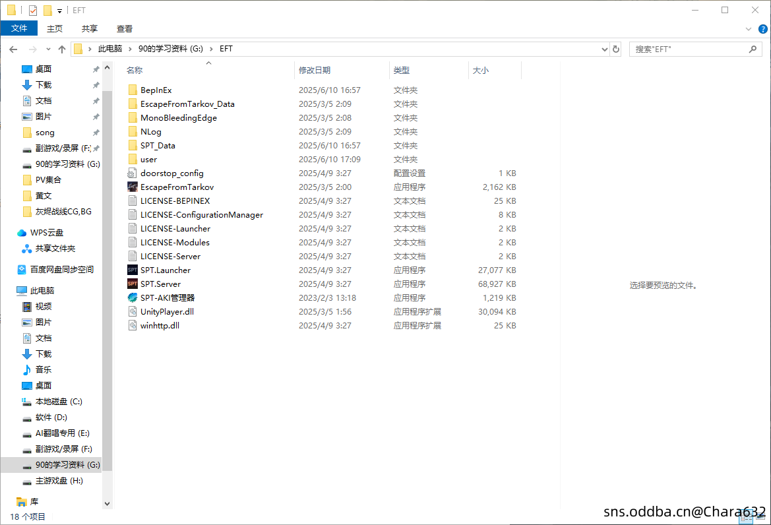Select the MonoBleedingEdge folder
Image resolution: width=771 pixels, height=525 pixels.
click(x=179, y=117)
